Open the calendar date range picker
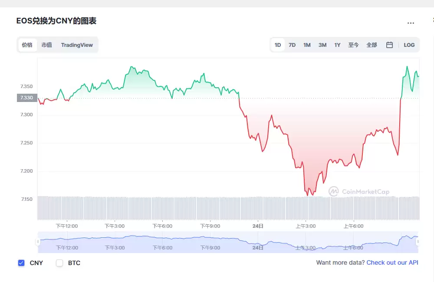Screen dimensions: 434x282 (x=389, y=45)
